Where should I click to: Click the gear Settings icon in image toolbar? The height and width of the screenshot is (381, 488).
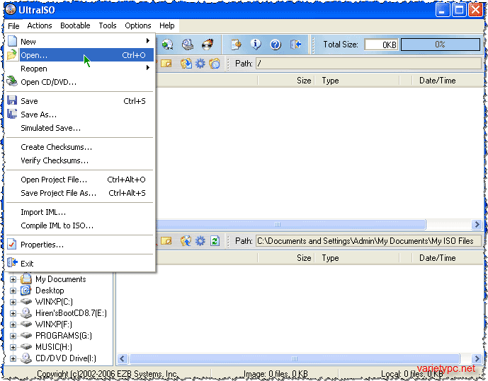pyautogui.click(x=200, y=64)
